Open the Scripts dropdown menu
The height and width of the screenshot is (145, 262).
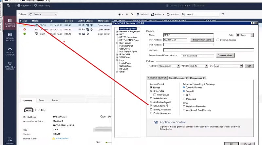point(142,14)
